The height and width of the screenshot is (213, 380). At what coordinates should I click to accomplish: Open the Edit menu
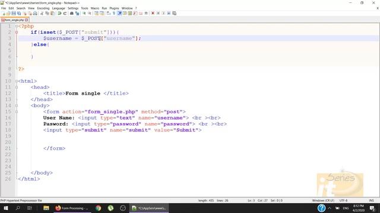pos(11,8)
